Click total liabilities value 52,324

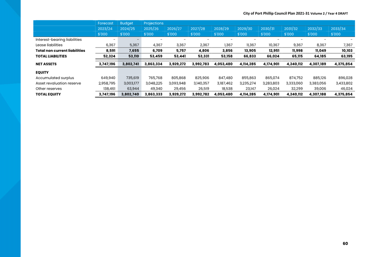109,56
